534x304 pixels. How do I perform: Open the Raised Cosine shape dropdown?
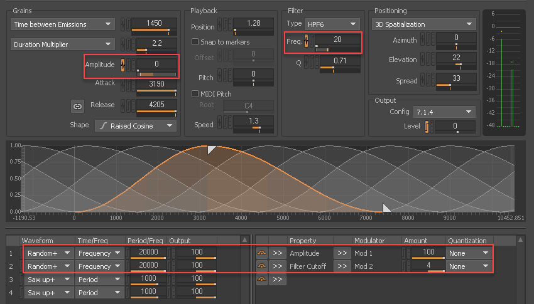coord(135,125)
